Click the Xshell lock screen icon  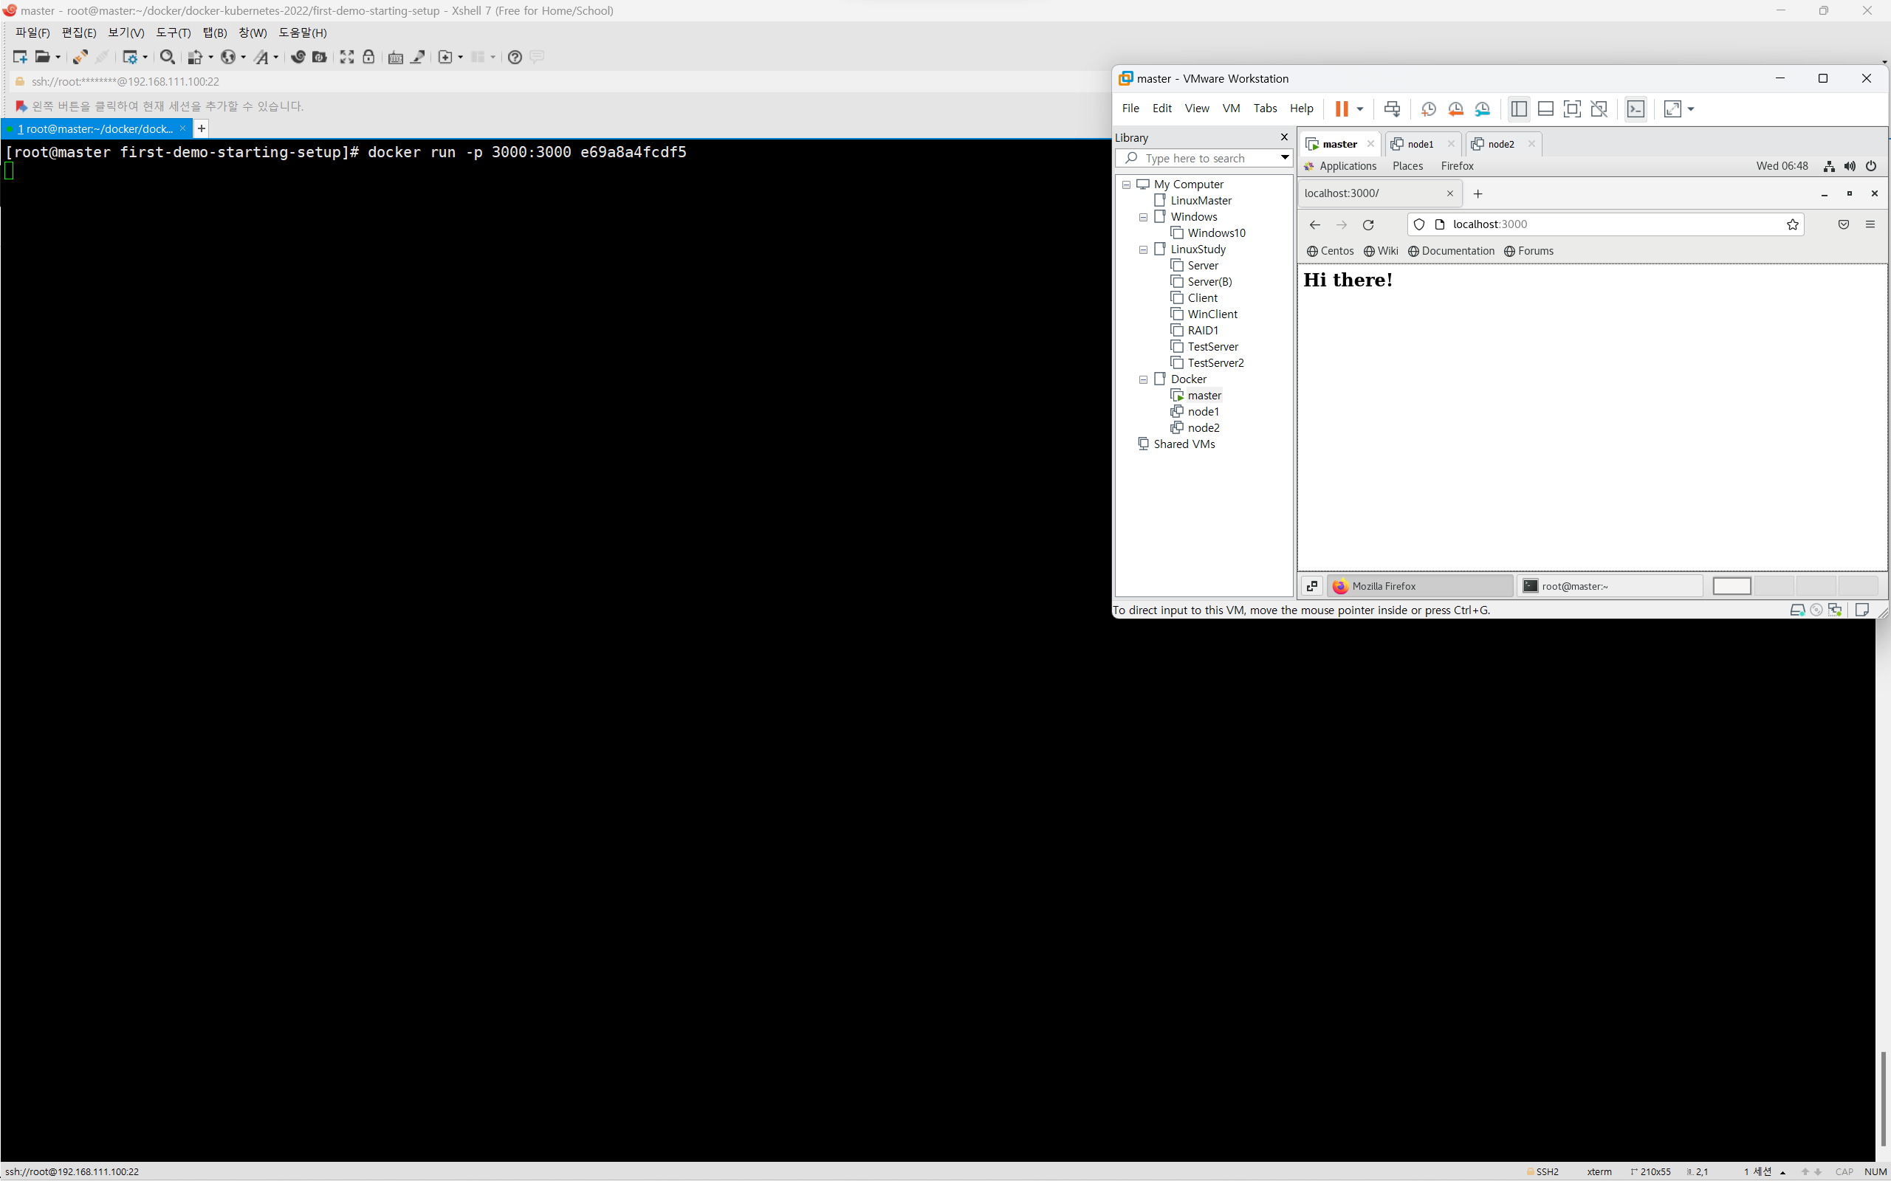368,56
